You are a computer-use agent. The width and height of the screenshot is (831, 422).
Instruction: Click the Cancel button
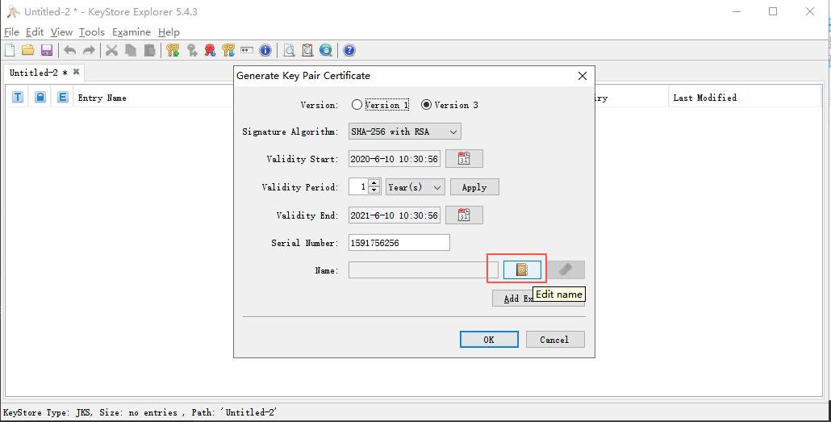click(554, 340)
